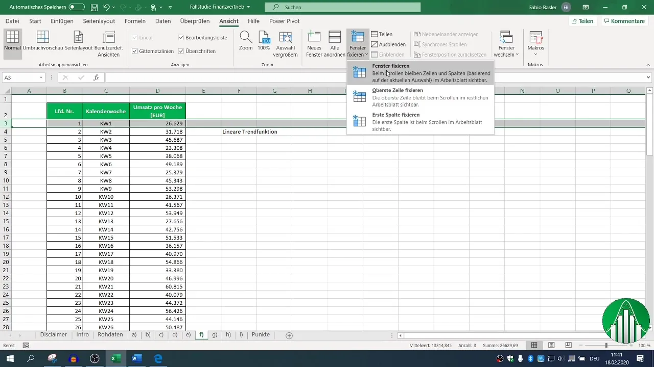Toggle Gitternetzlinien checkbox
This screenshot has width=654, height=367.
click(135, 51)
